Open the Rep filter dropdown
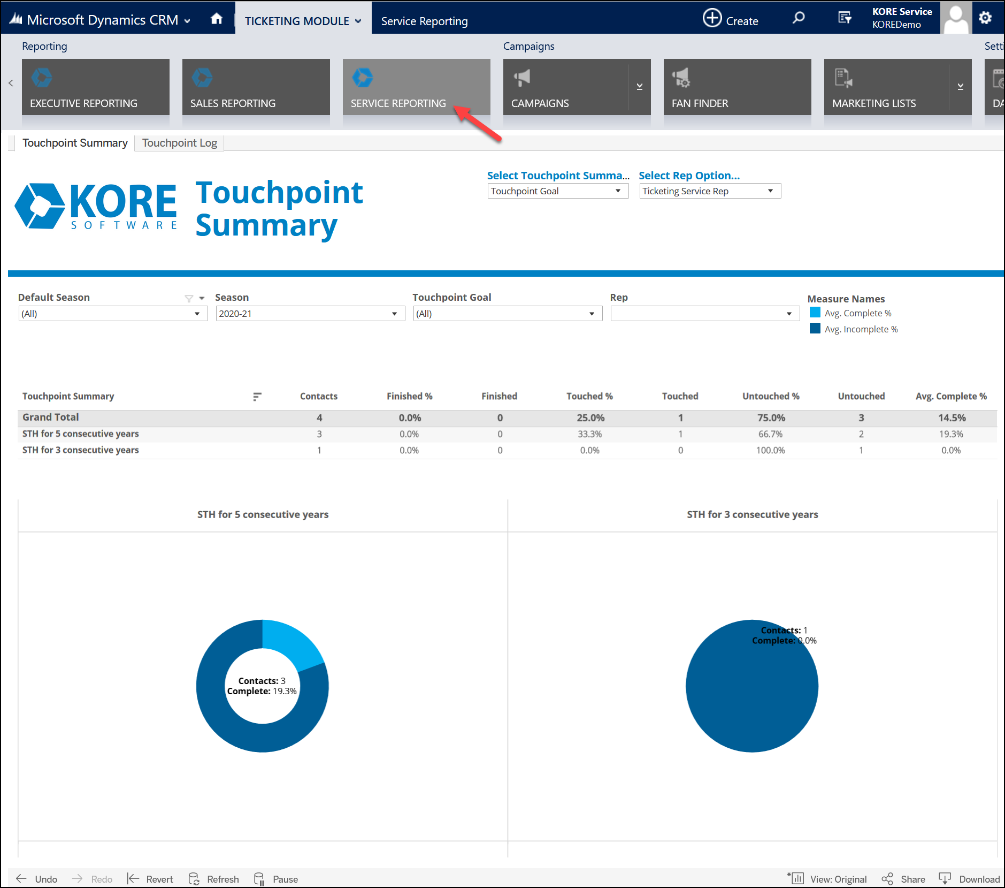 (705, 314)
